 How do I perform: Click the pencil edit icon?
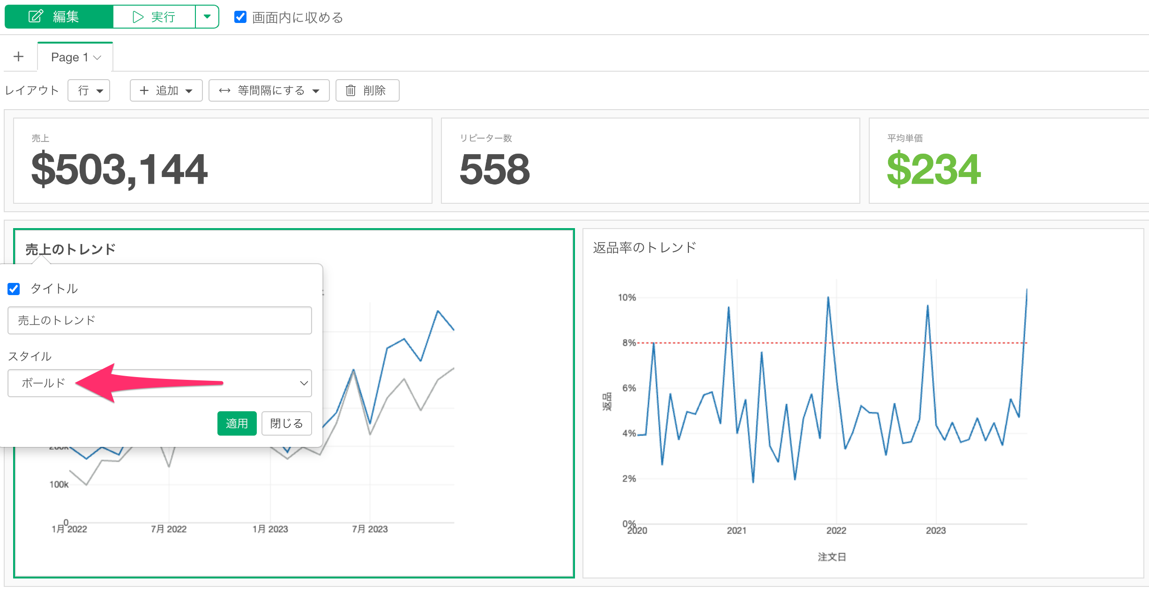(x=36, y=17)
